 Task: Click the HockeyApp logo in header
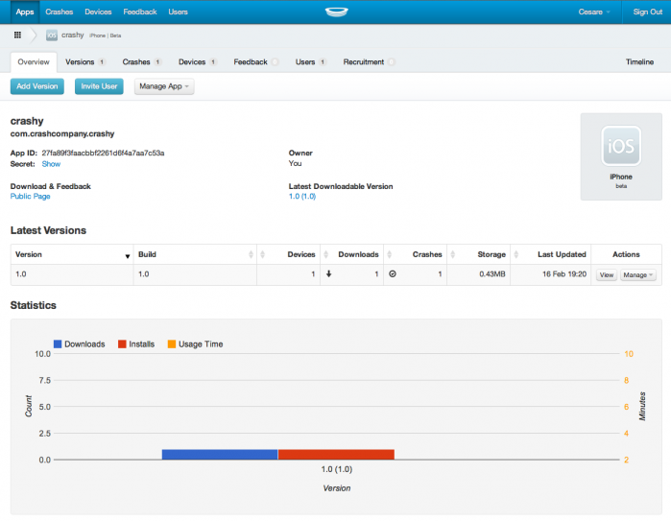(335, 12)
